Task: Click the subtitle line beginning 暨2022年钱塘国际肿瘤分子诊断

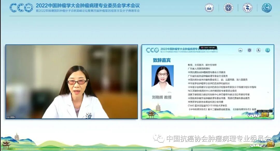Action: coord(88,11)
